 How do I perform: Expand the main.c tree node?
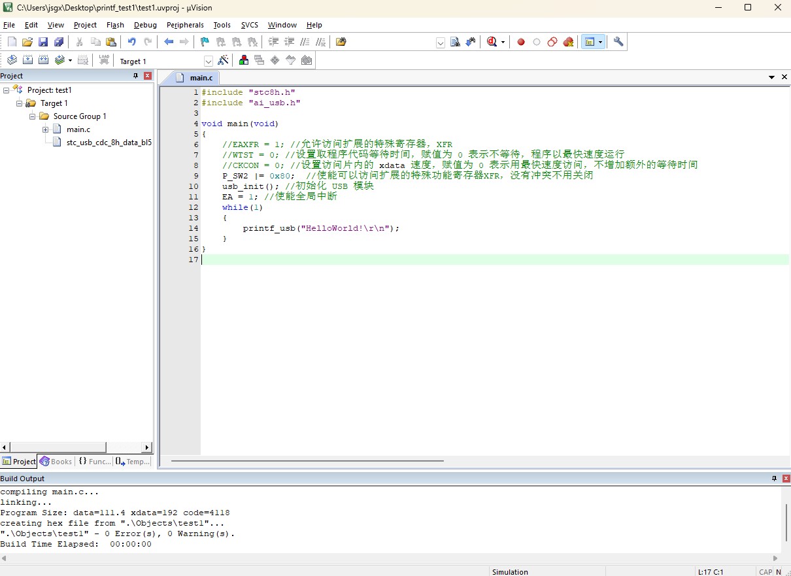click(46, 129)
